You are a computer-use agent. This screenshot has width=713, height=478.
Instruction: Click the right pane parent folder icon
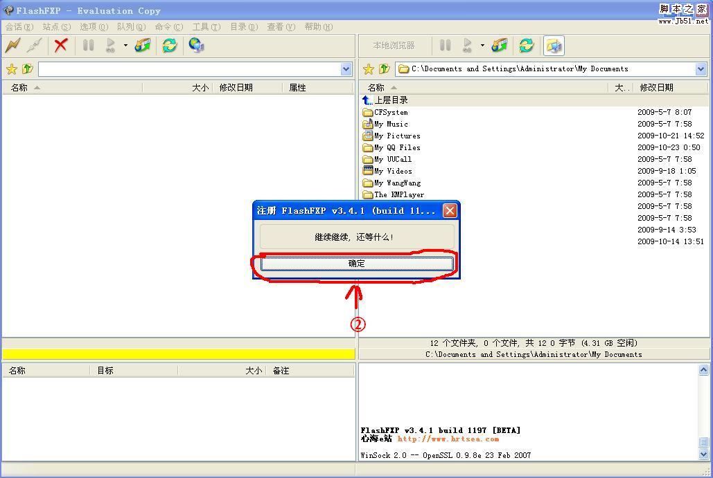(384, 69)
